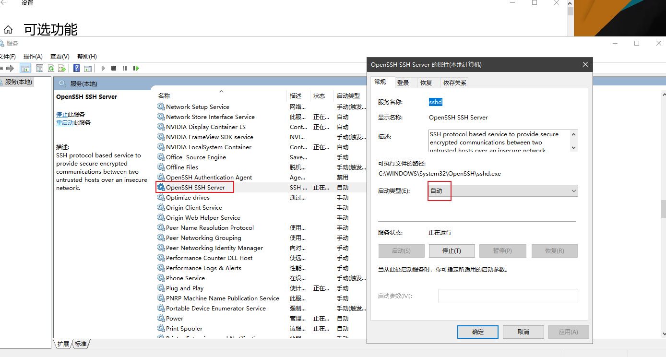
Task: Click gear icon beside Optimize drives
Action: [x=161, y=197]
